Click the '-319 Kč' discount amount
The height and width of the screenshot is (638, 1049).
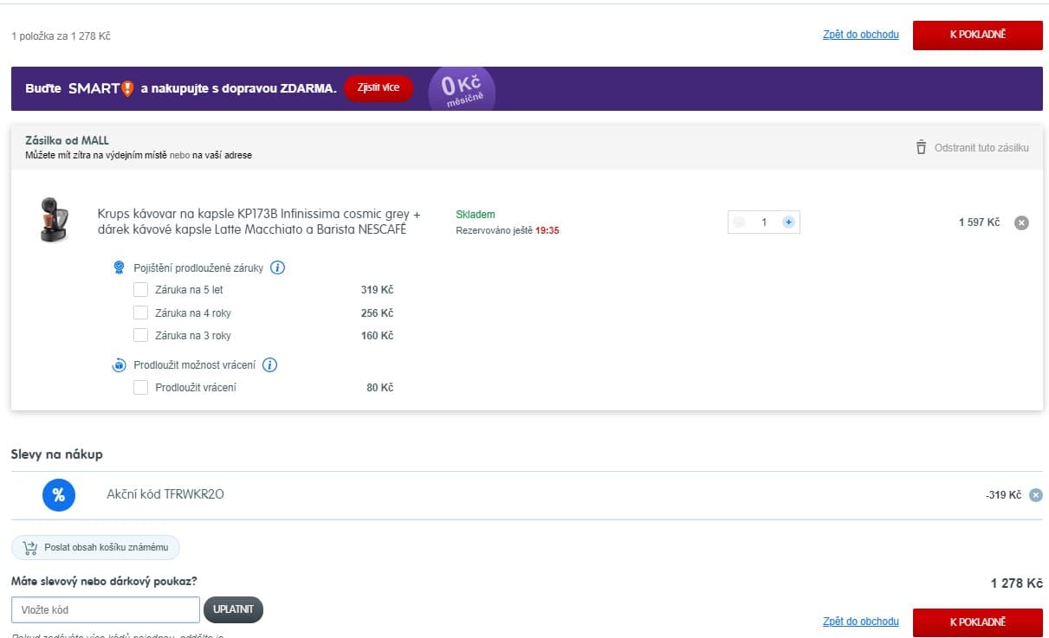[x=1003, y=495]
